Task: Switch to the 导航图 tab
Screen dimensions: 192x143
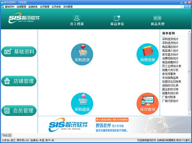Action: (6, 135)
